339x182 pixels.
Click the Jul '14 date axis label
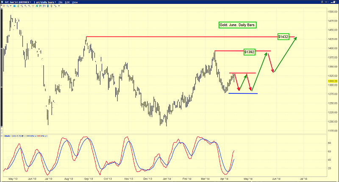(303, 179)
